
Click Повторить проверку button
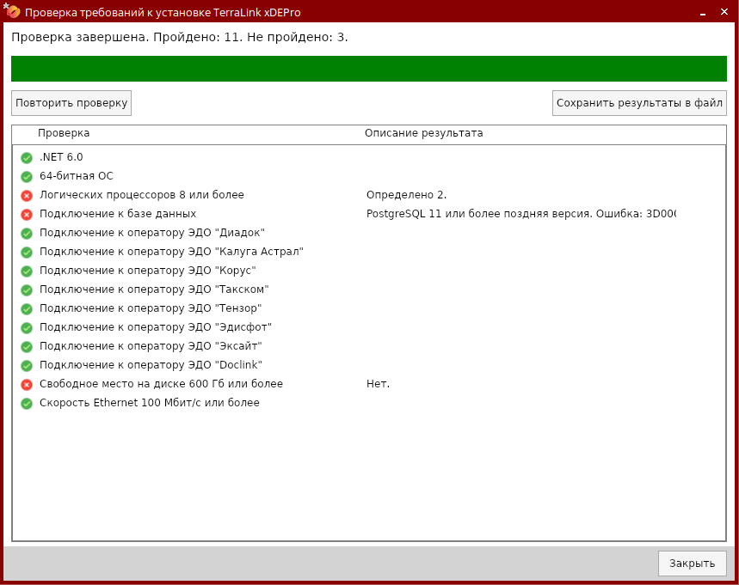coord(71,103)
